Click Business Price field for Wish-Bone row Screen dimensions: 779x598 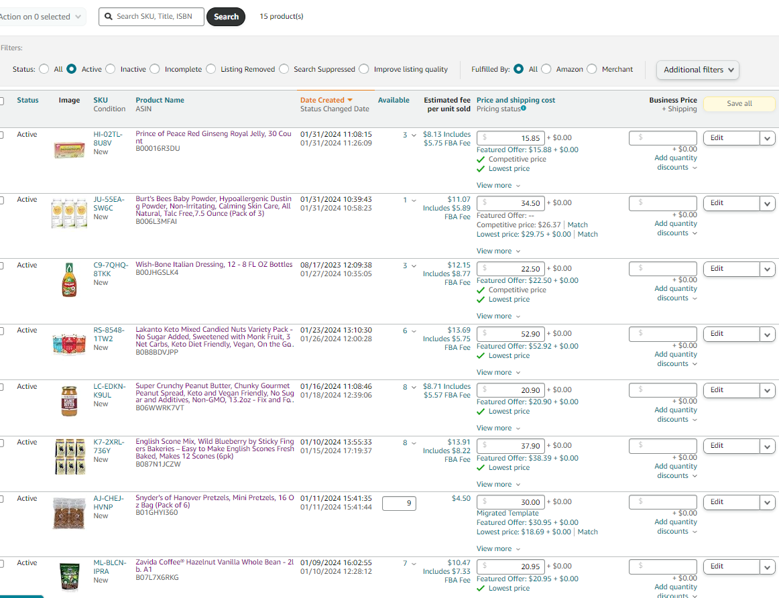(663, 269)
